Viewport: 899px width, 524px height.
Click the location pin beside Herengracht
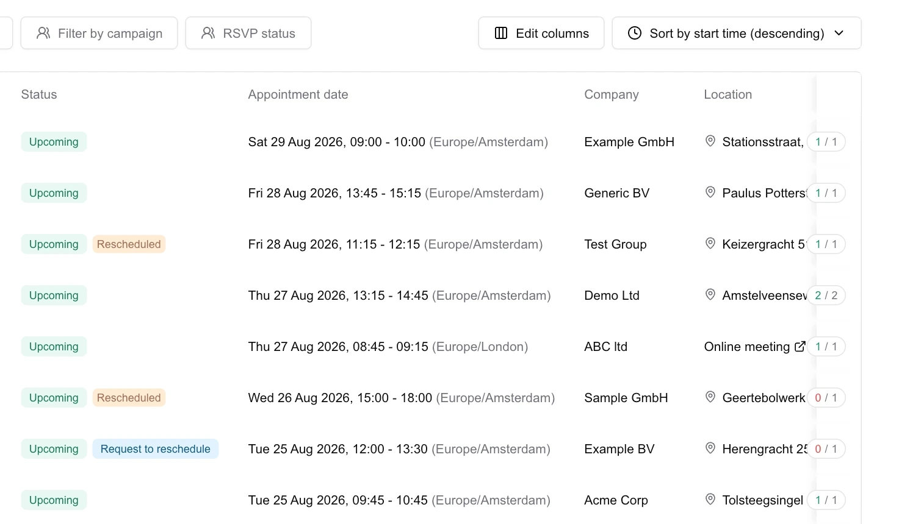pyautogui.click(x=710, y=448)
